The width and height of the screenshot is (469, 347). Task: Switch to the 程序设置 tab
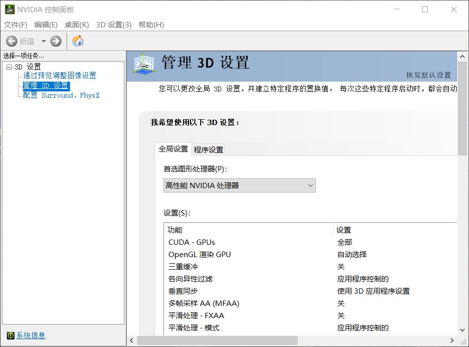209,150
